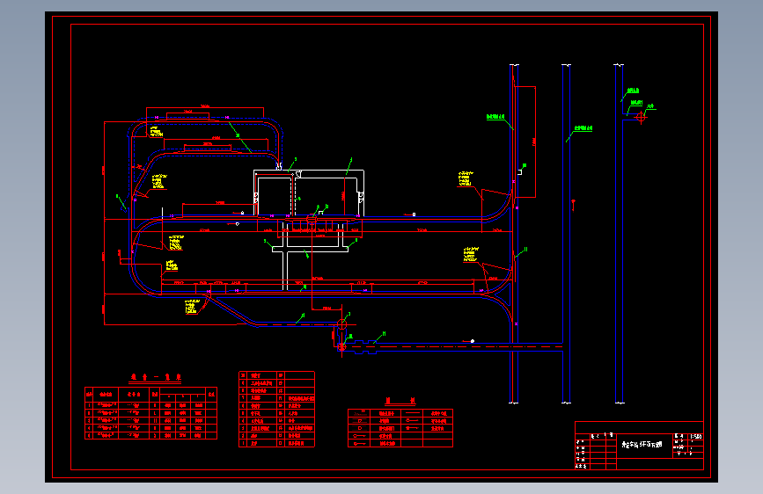Select the underlined legend heading above symbol table
Image resolution: width=763 pixels, height=494 pixels.
400,401
